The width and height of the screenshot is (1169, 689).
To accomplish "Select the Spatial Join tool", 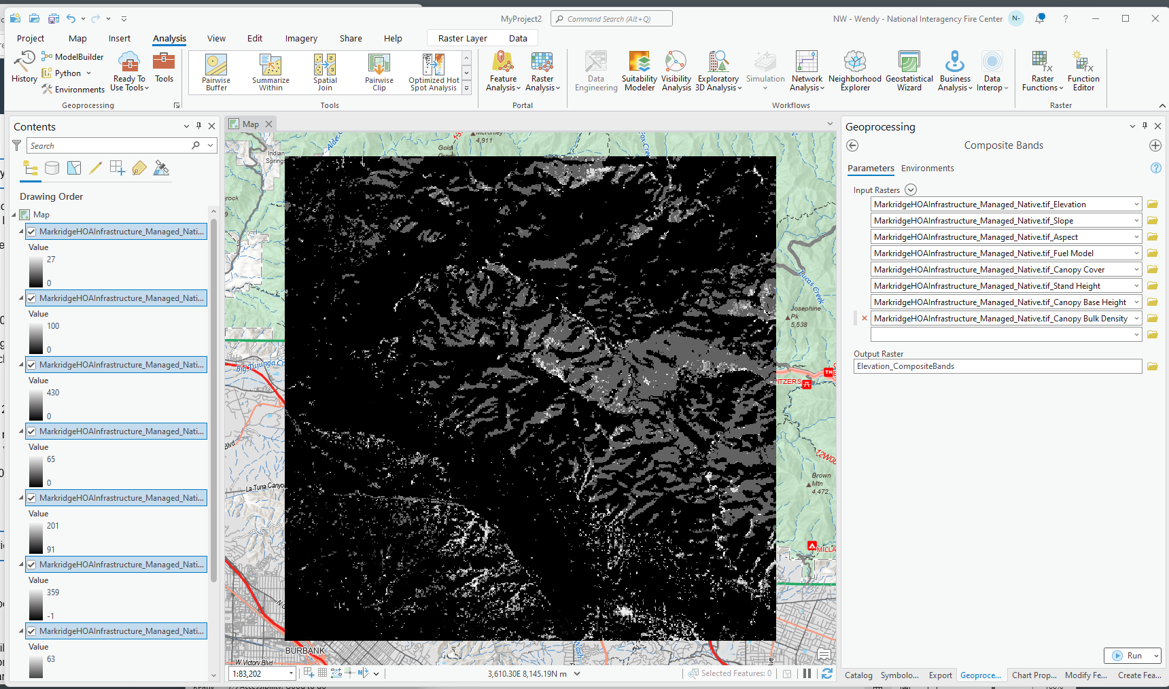I will point(325,72).
